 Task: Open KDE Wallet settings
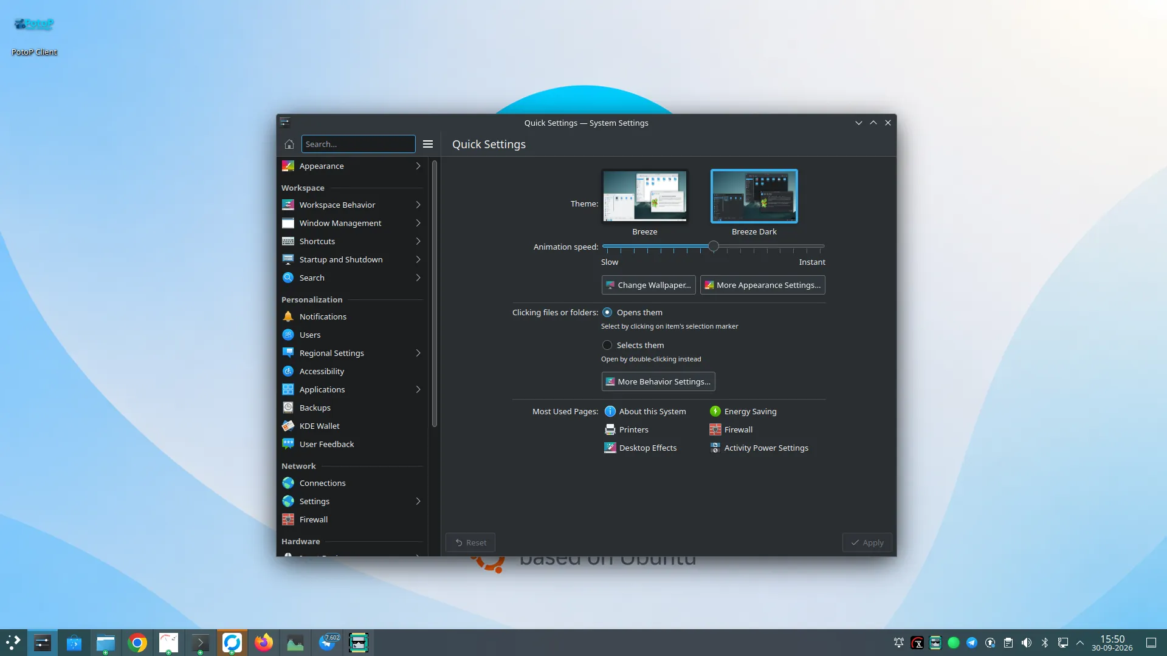[352, 426]
